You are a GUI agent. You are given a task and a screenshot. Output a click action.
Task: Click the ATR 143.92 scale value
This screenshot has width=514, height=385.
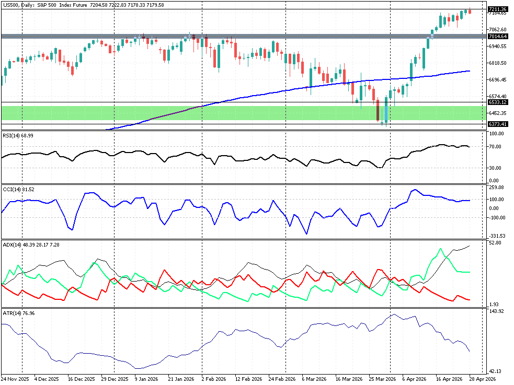tap(496, 311)
